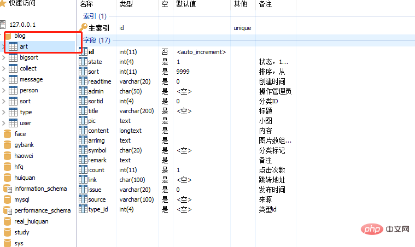The height and width of the screenshot is (247, 415).
Task: Click the column icon for content field
Action: click(x=83, y=130)
